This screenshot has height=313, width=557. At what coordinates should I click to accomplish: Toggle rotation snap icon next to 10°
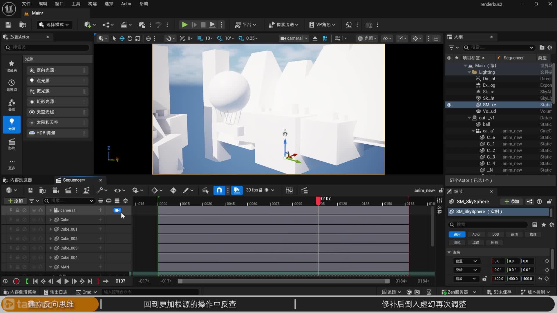pyautogui.click(x=220, y=39)
